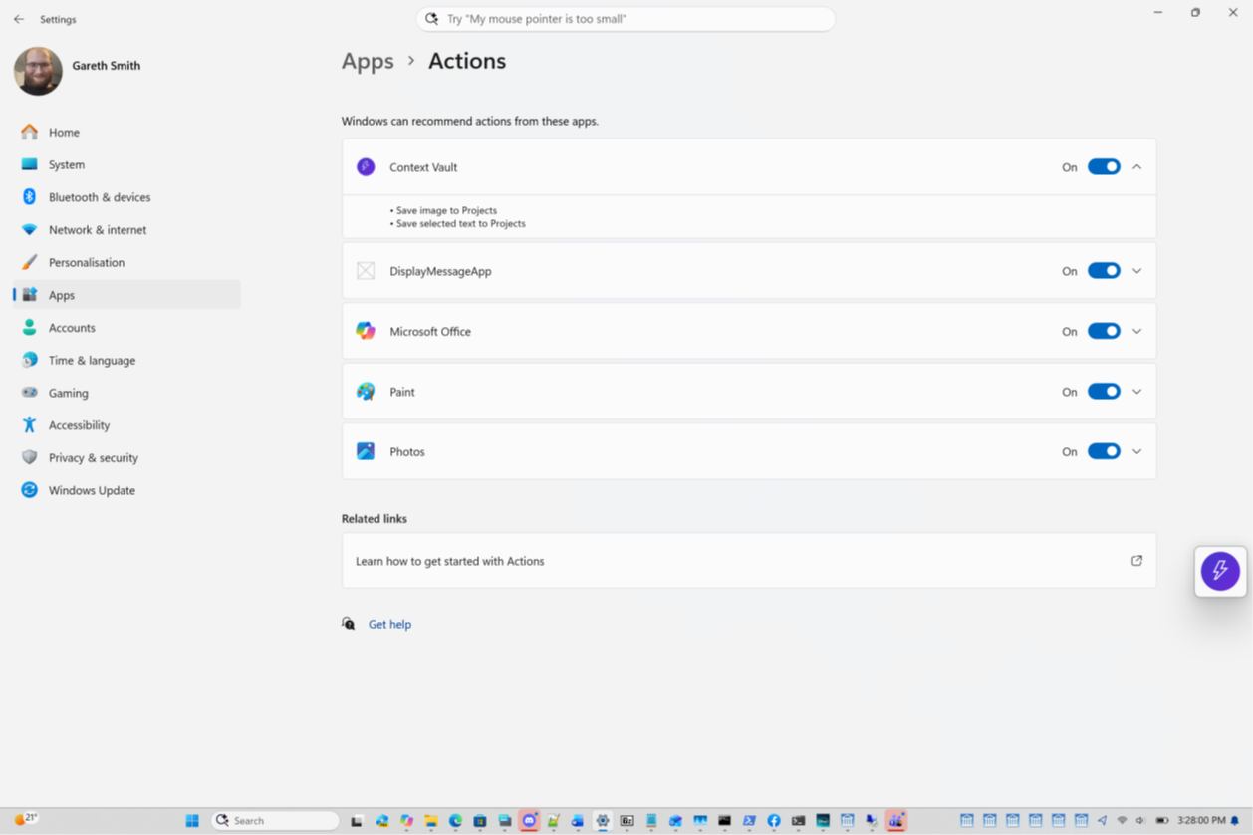This screenshot has width=1253, height=835.
Task: Click the Settings search box
Action: point(626,19)
